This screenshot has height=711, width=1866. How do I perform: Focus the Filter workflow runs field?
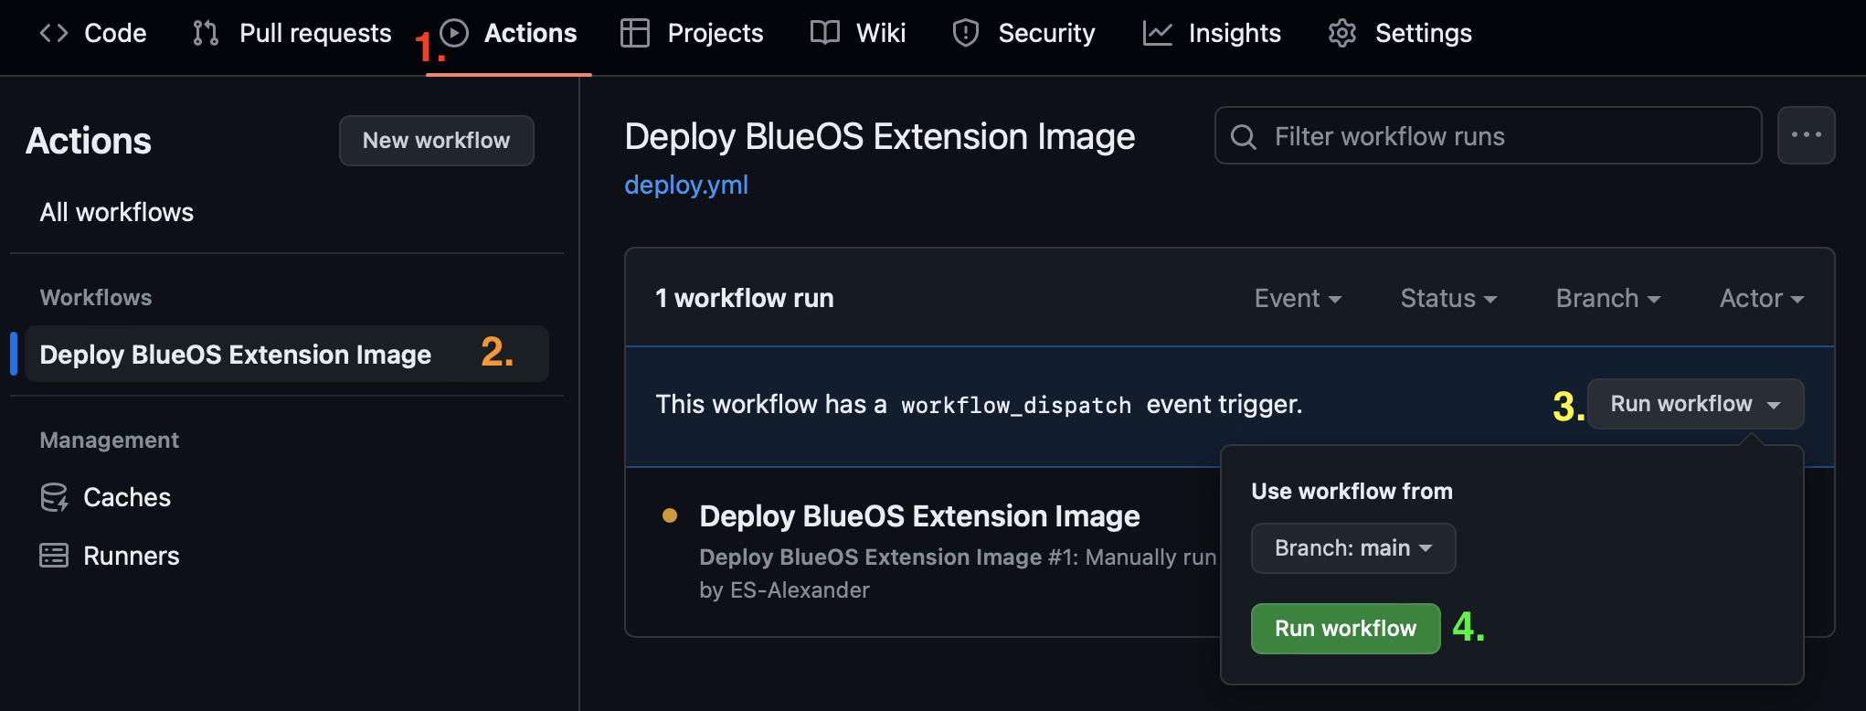pyautogui.click(x=1488, y=136)
